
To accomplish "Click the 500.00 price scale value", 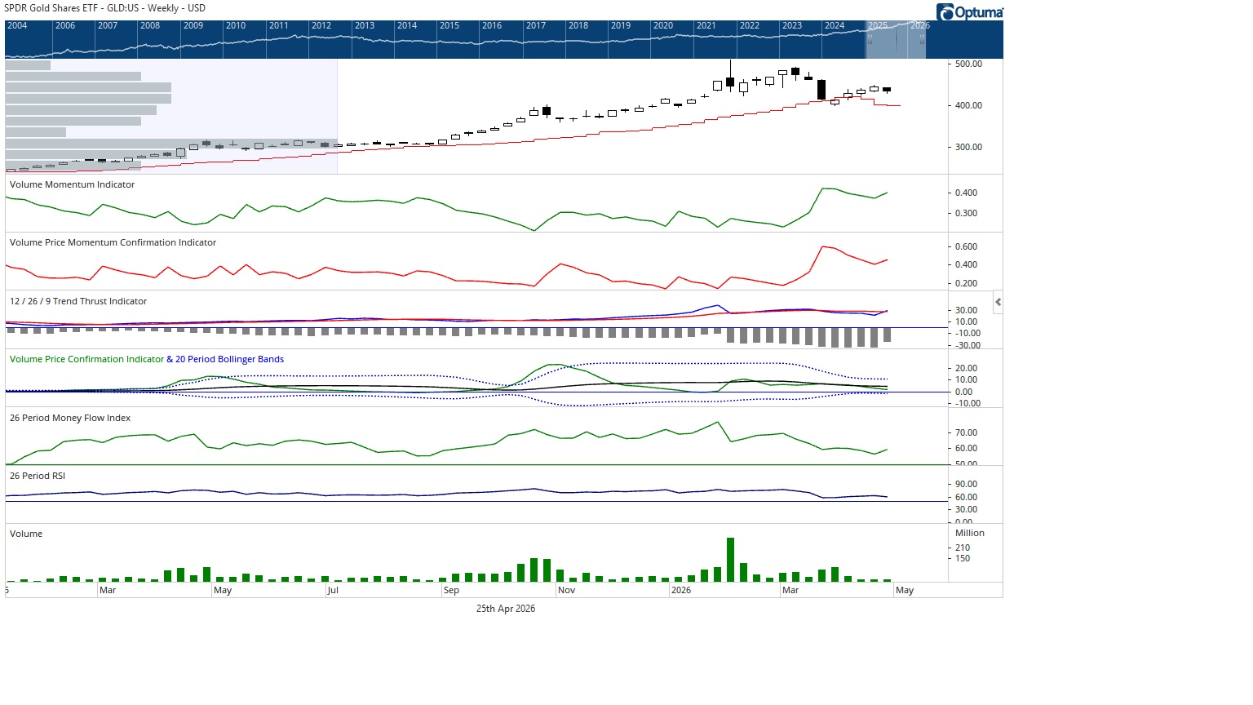I will click(968, 64).
